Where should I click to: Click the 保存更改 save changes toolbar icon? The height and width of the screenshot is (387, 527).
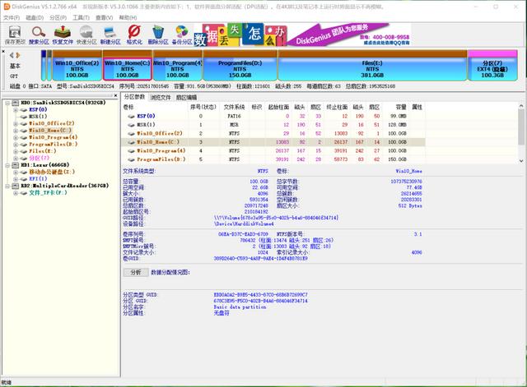[14, 34]
